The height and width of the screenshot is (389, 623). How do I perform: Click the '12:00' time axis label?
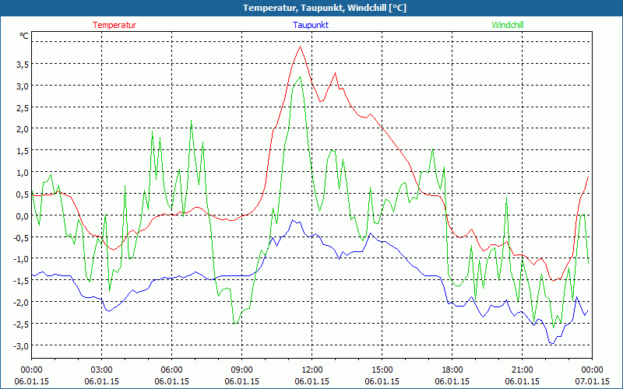click(x=312, y=370)
